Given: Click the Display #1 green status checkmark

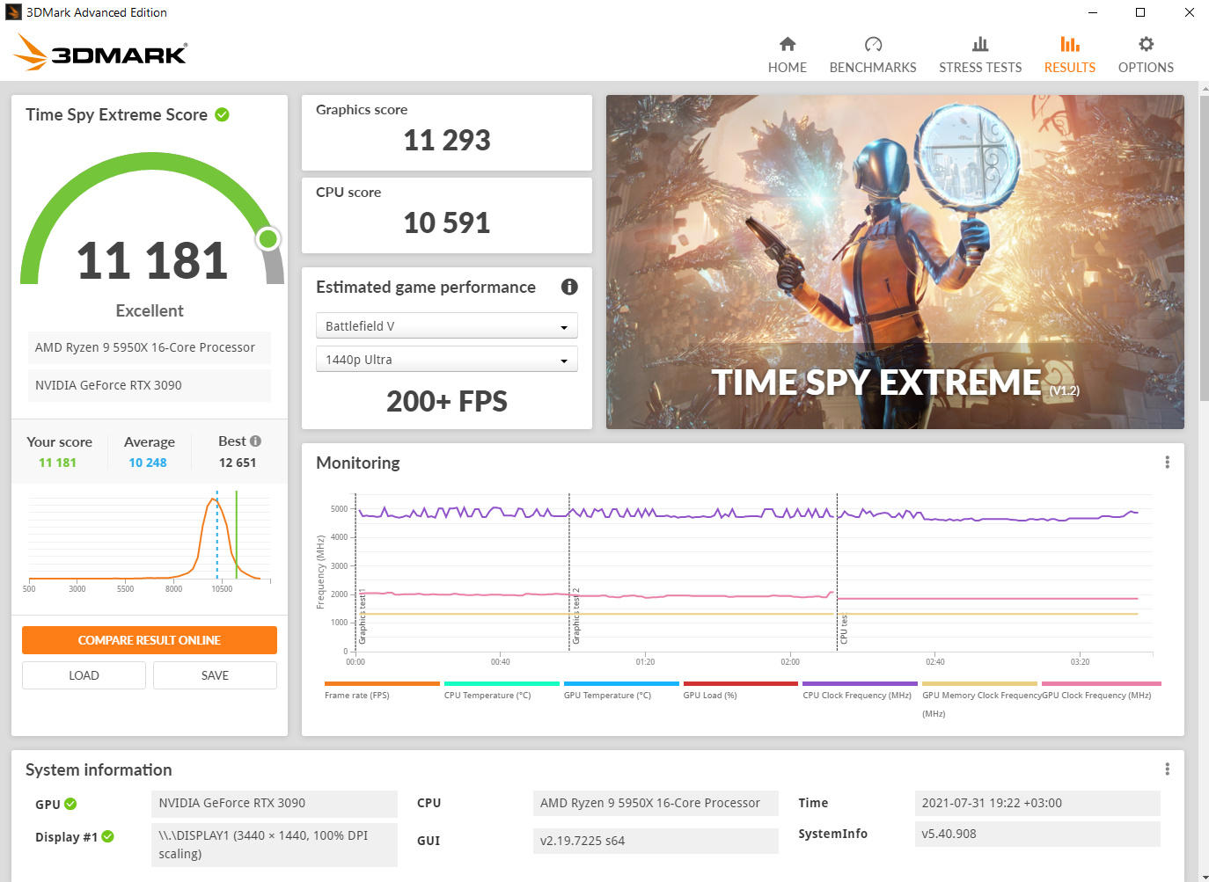Looking at the screenshot, I should [x=107, y=836].
